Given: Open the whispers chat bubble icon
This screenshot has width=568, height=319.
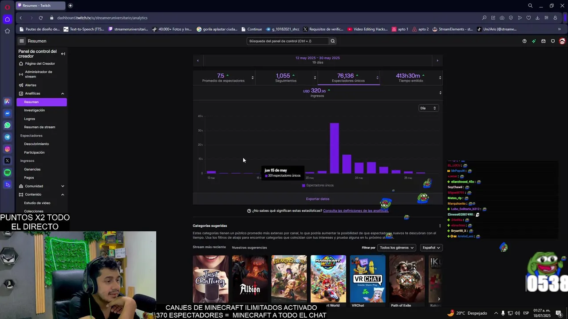Looking at the screenshot, I should coord(553,41).
